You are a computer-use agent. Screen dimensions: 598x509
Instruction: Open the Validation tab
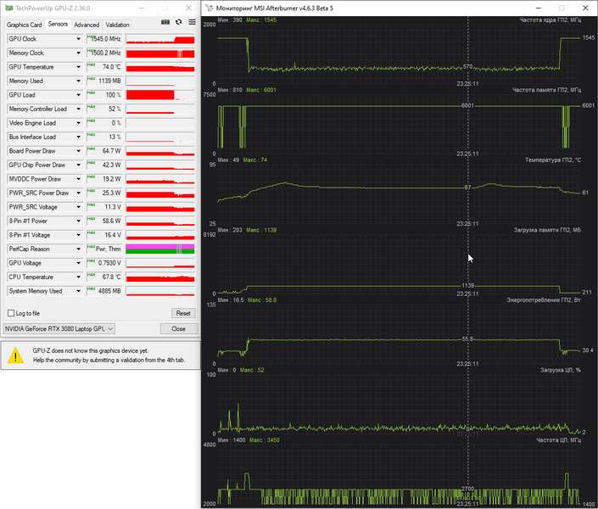pyautogui.click(x=117, y=25)
